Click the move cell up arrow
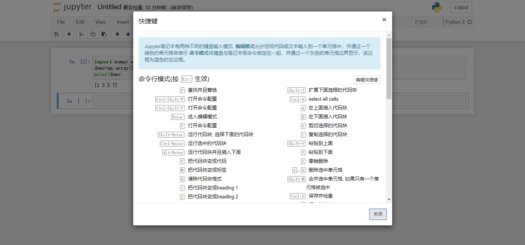 point(117,34)
